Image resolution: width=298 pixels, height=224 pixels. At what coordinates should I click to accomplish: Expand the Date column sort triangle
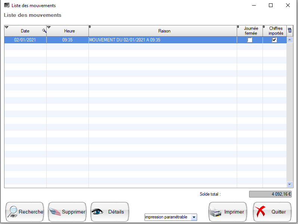click(x=6, y=27)
